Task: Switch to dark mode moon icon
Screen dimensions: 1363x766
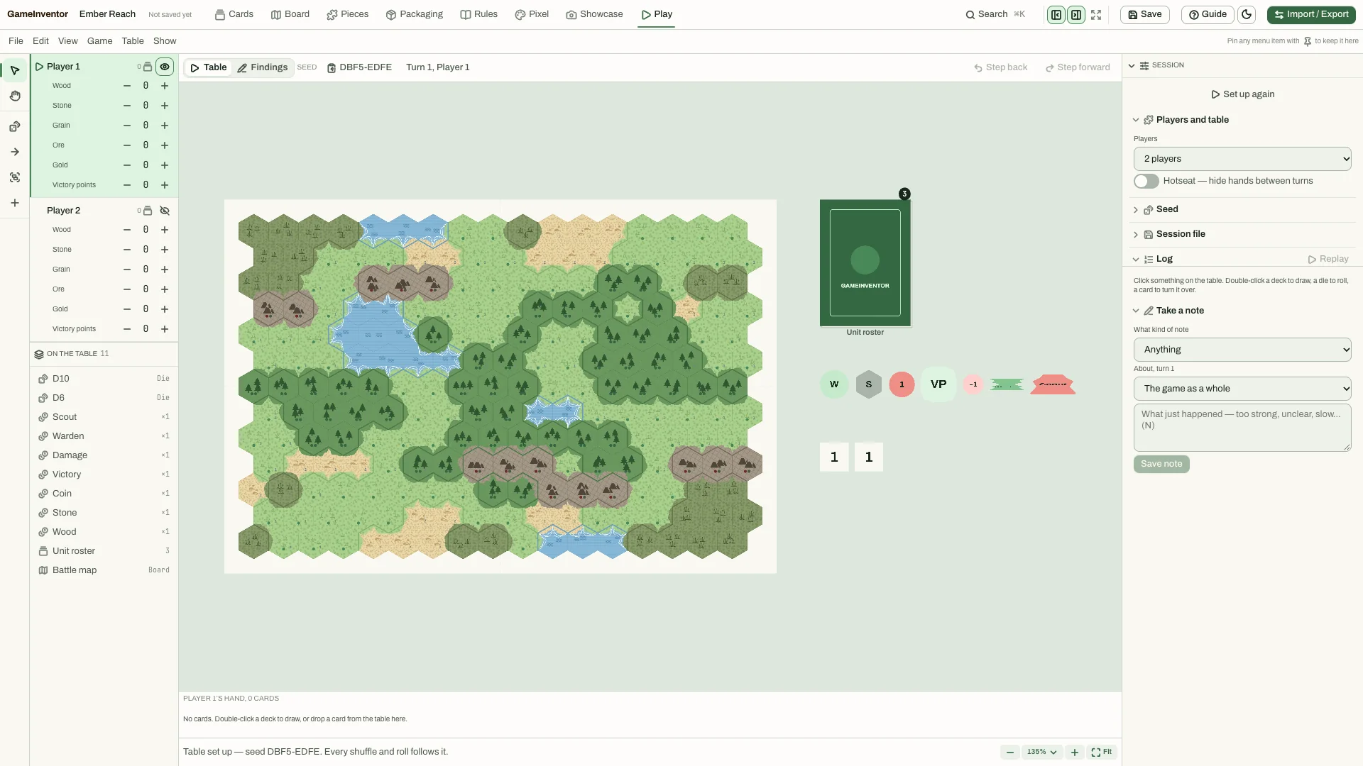Action: point(1247,14)
